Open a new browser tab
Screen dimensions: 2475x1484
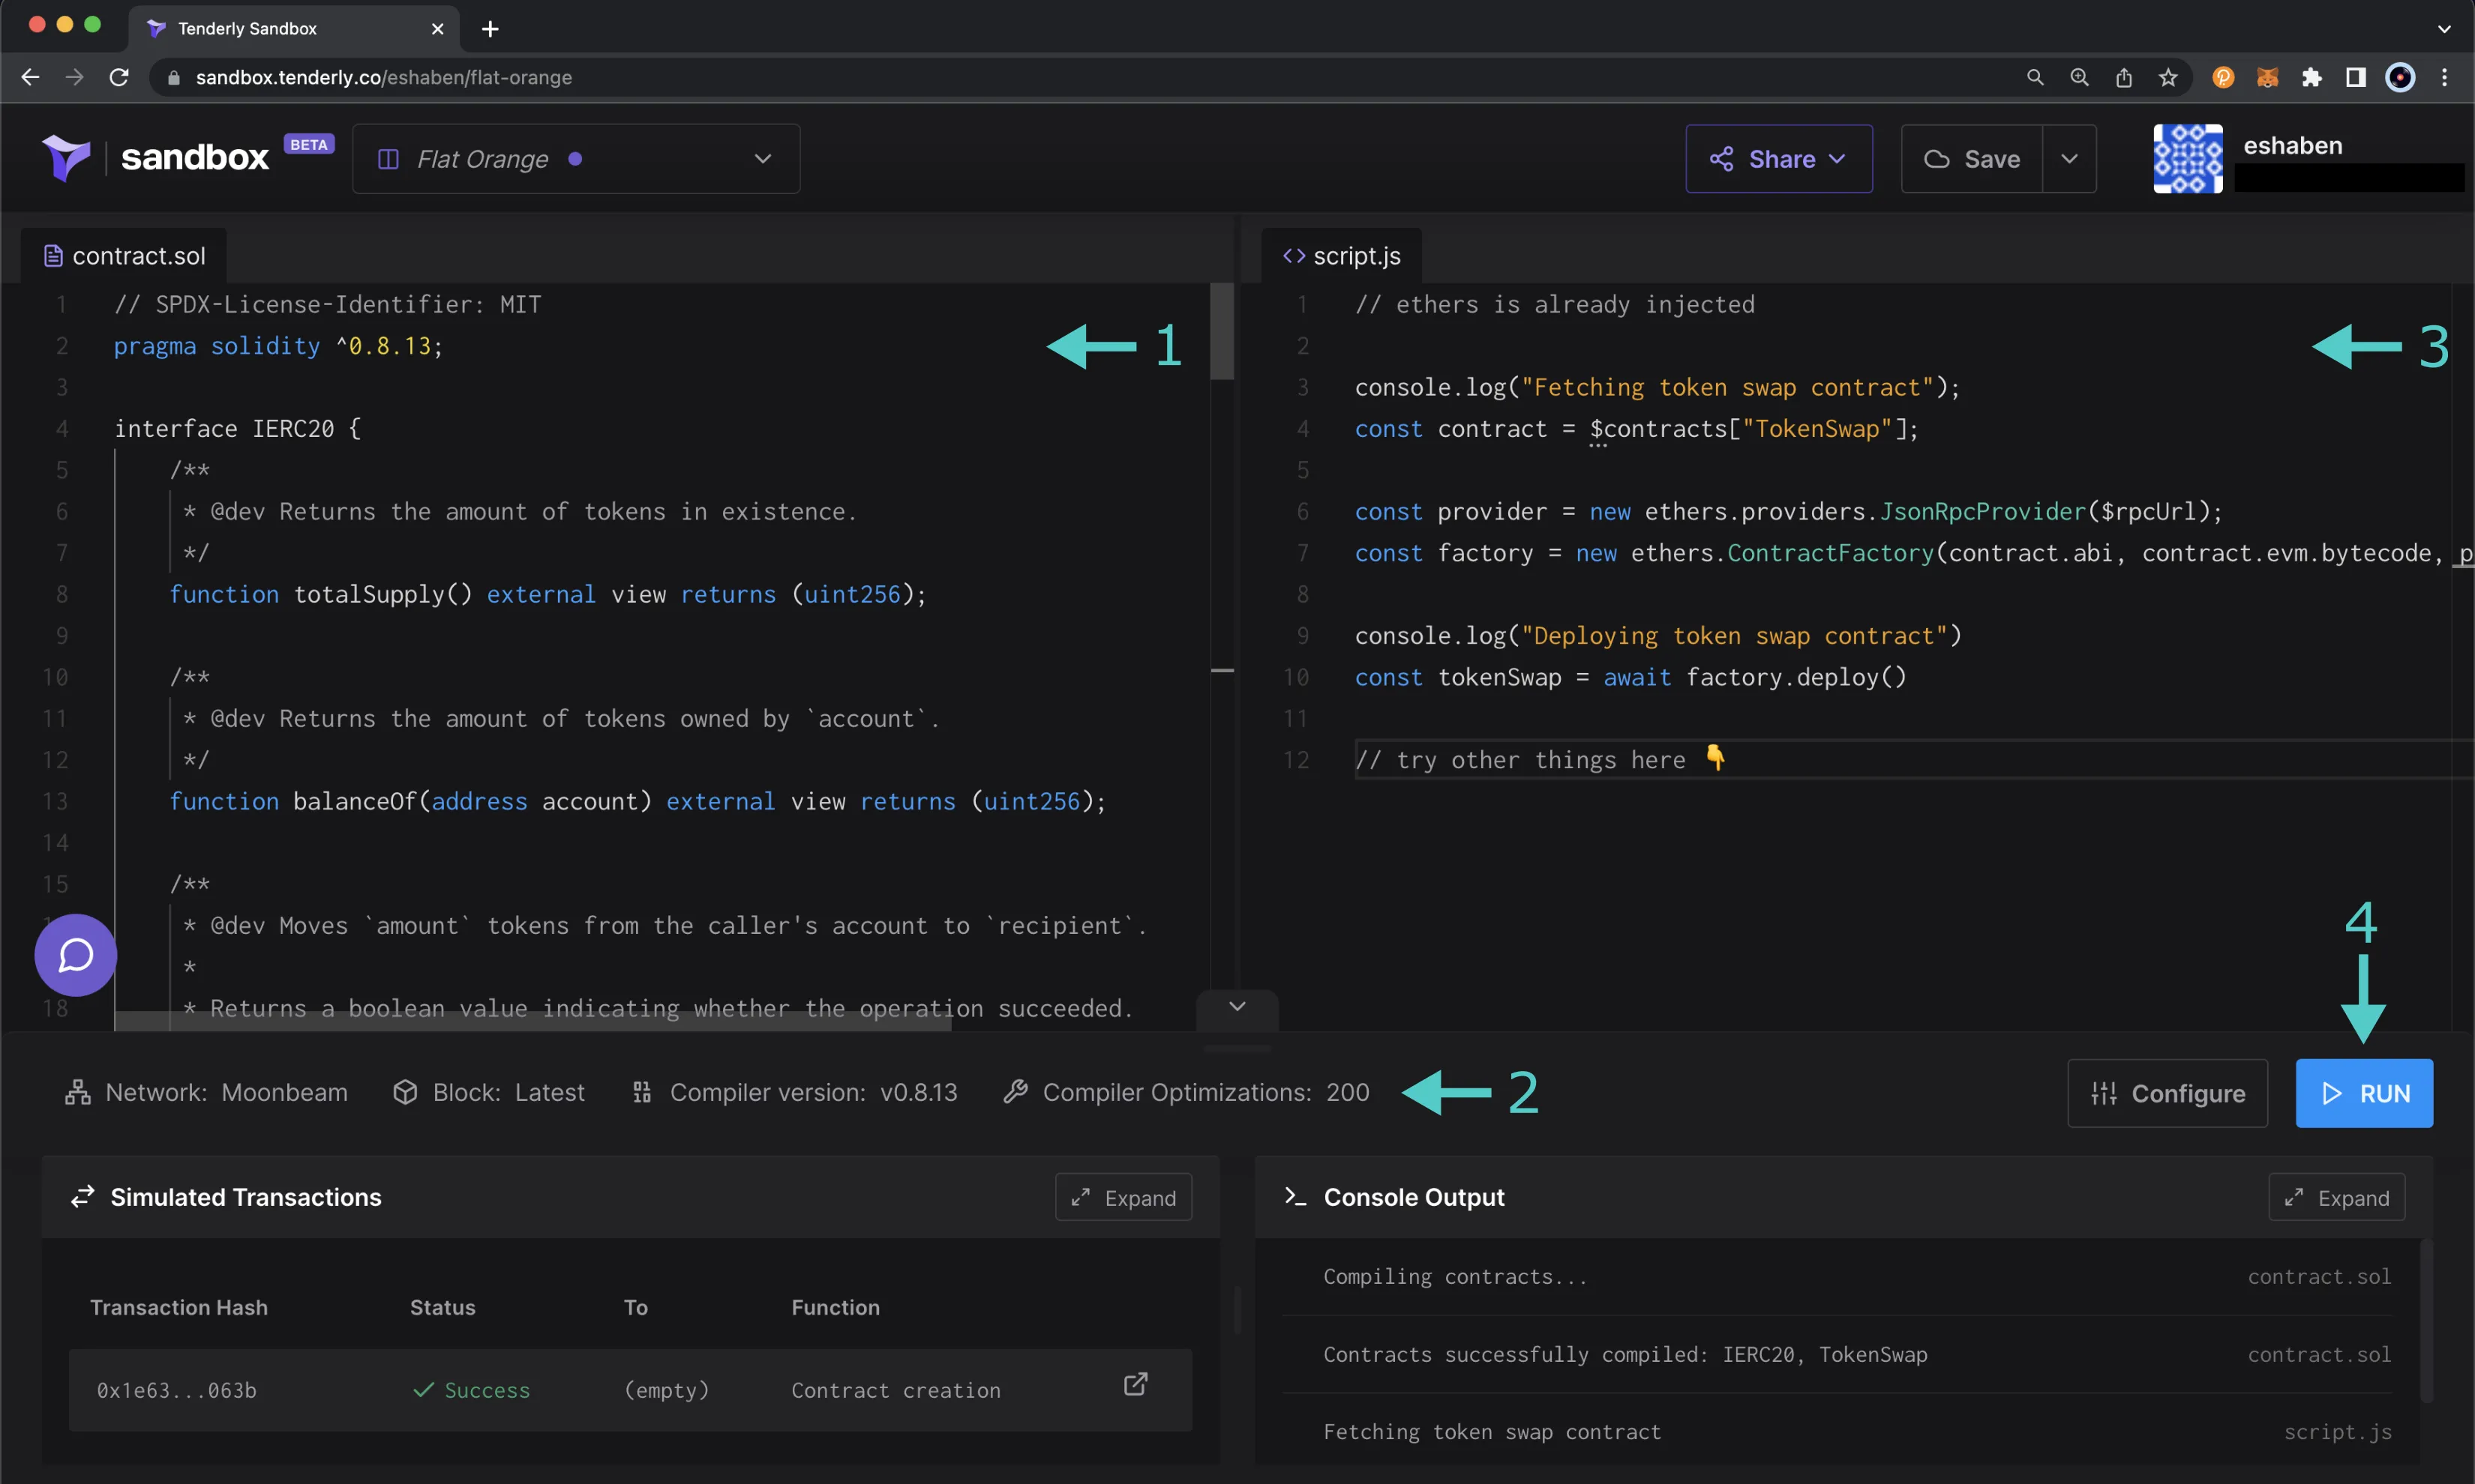[x=490, y=29]
